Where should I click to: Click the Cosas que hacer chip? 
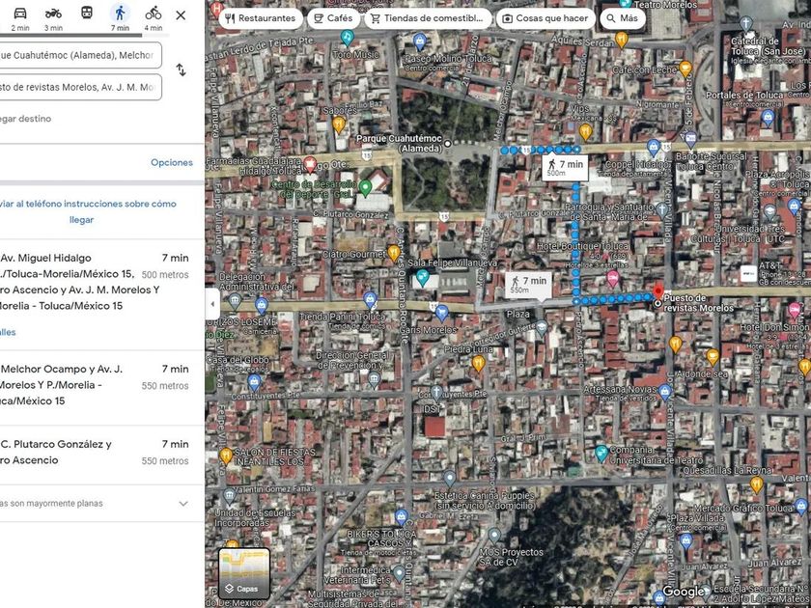pyautogui.click(x=545, y=18)
